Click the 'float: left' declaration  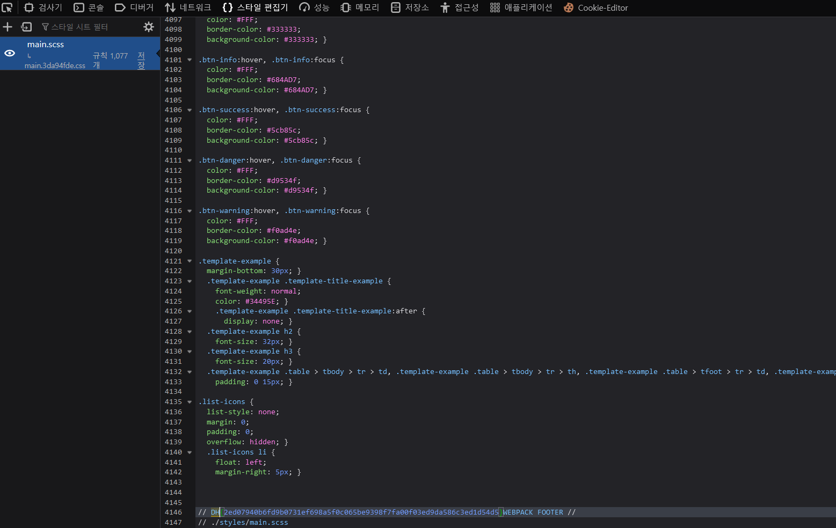(x=241, y=463)
